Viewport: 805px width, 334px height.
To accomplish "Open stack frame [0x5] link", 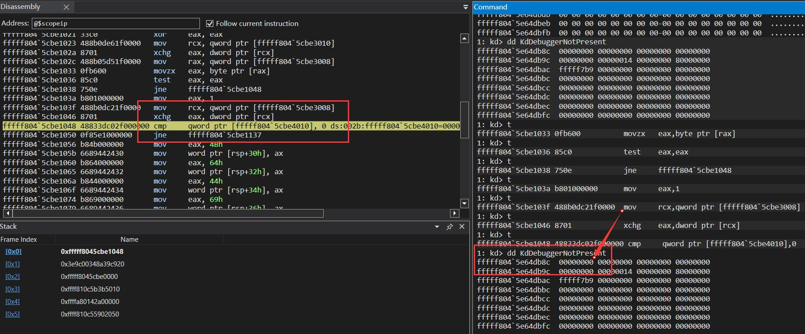I will click(13, 314).
